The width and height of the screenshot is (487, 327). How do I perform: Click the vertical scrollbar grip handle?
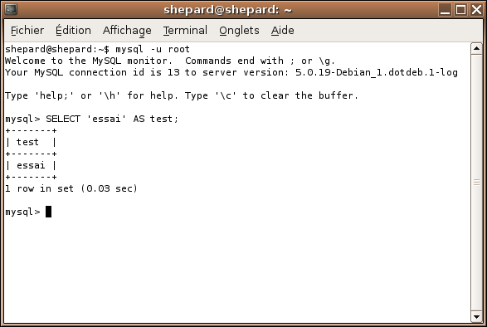pos(476,183)
